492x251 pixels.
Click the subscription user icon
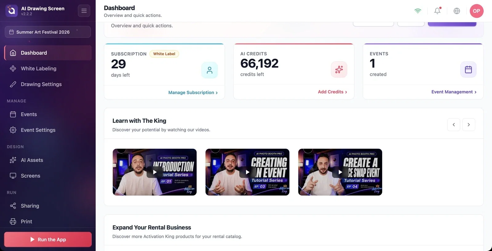click(x=209, y=70)
